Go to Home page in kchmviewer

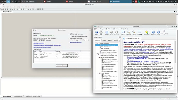pyautogui.click(x=107, y=32)
